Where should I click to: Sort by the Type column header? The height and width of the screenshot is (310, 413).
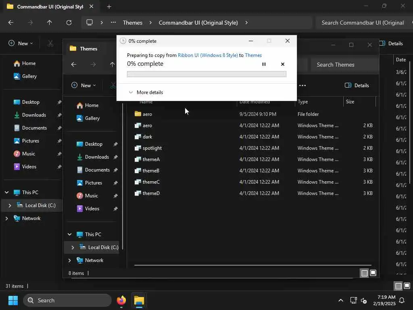pos(319,101)
